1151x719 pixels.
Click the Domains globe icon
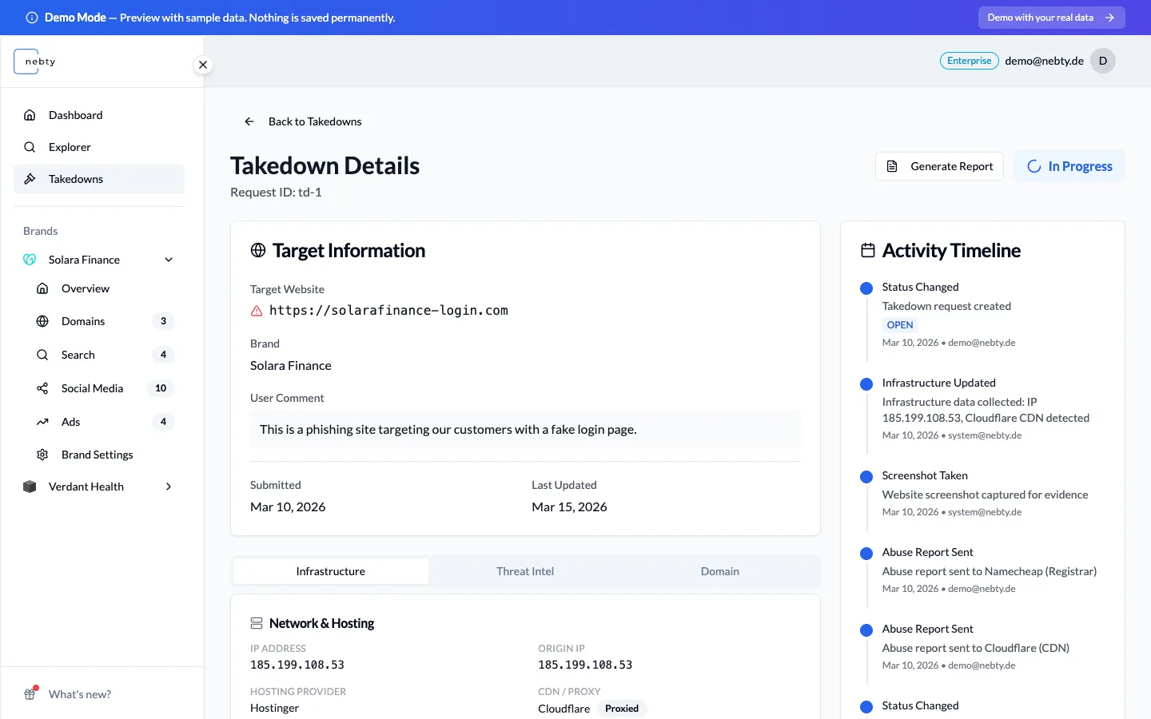tap(42, 321)
